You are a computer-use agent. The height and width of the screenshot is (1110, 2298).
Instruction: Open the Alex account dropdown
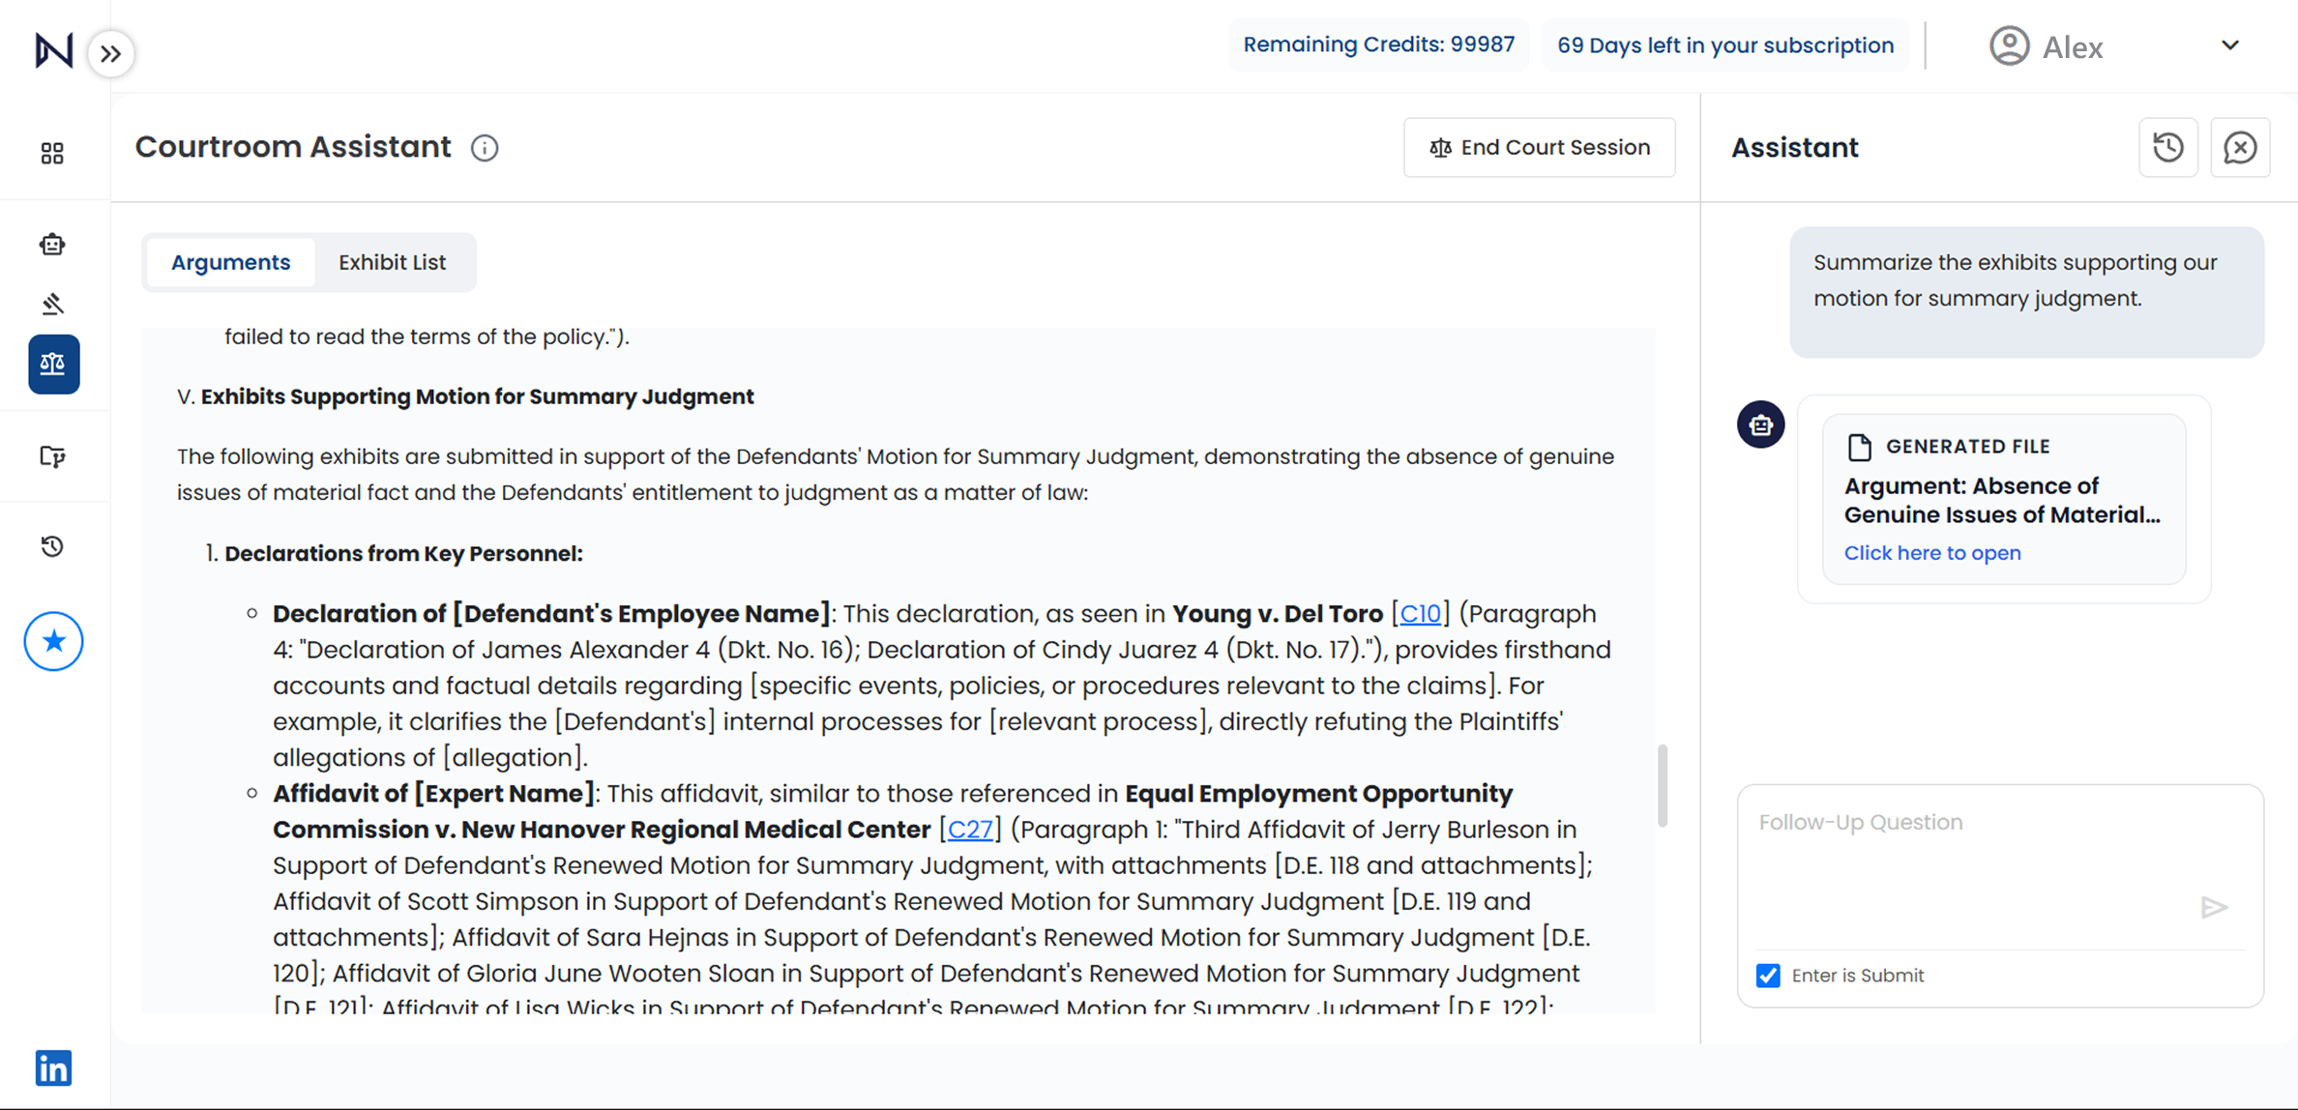[2229, 45]
